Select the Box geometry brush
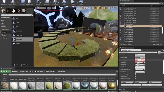Viewport: 164px width, 92px height. coord(22,18)
